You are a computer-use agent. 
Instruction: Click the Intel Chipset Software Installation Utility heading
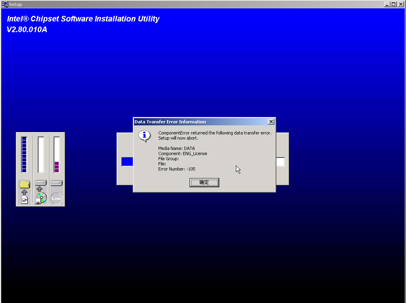(83, 19)
